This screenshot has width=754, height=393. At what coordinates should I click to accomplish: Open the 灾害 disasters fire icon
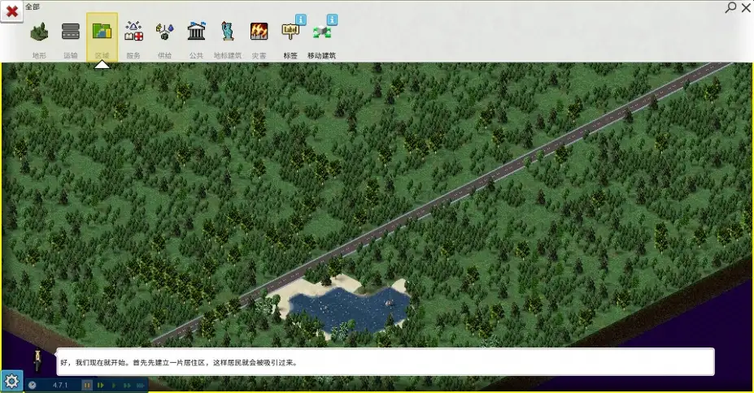coord(259,32)
